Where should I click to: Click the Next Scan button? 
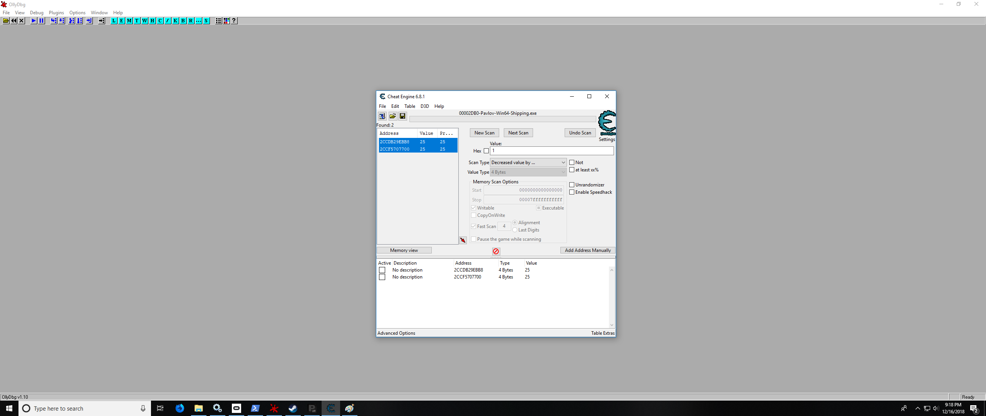[518, 133]
